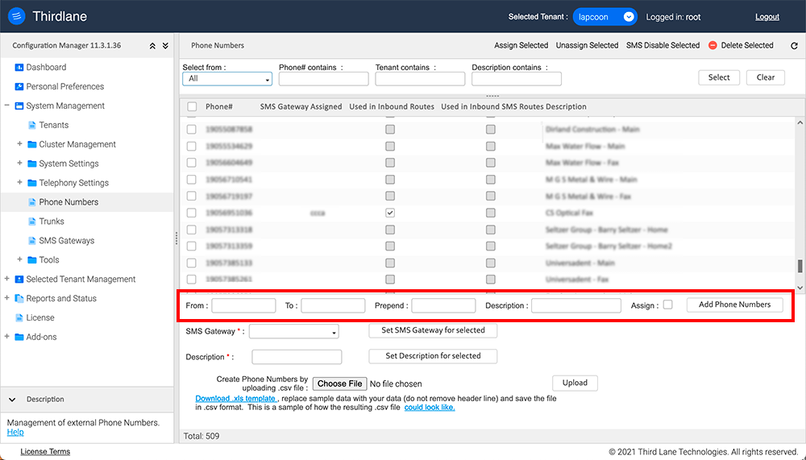Screen dimensions: 806x460
Task: Select the Seltzer Group Home2 row checkbox
Action: coord(191,247)
